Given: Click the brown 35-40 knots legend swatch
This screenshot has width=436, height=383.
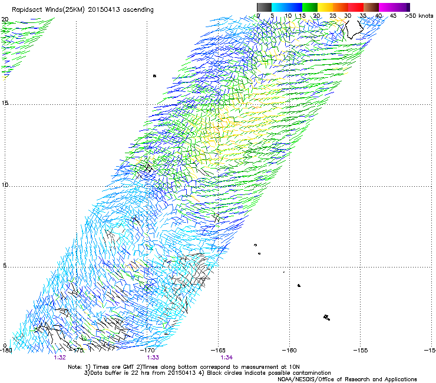Looking at the screenshot, I should click(x=371, y=7).
